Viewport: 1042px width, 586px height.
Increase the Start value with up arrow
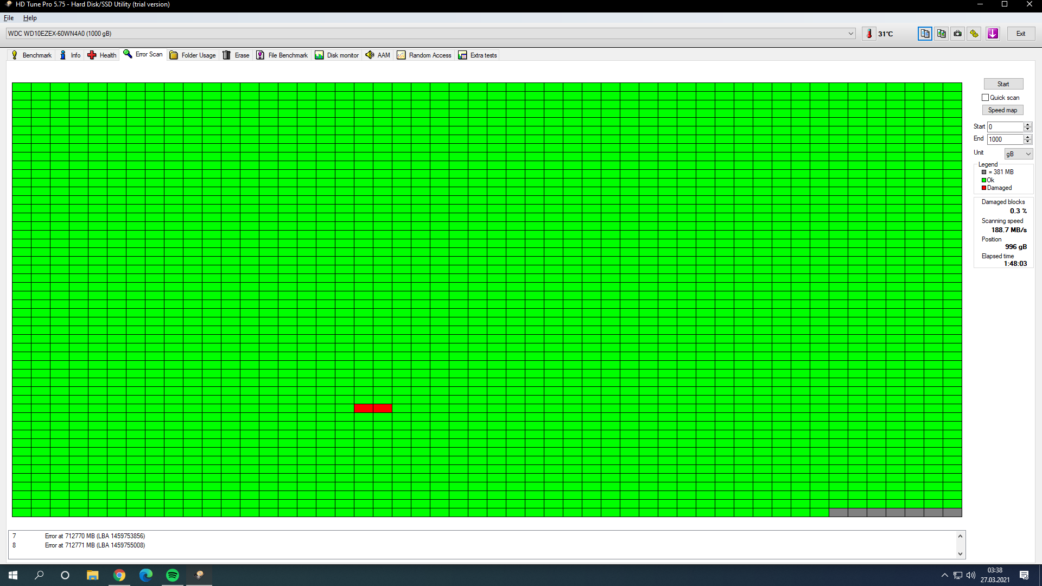click(1027, 124)
